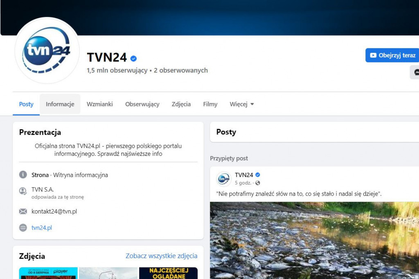Click the TVN24 avatar in pinned post
The width and height of the screenshot is (419, 279).
click(224, 179)
